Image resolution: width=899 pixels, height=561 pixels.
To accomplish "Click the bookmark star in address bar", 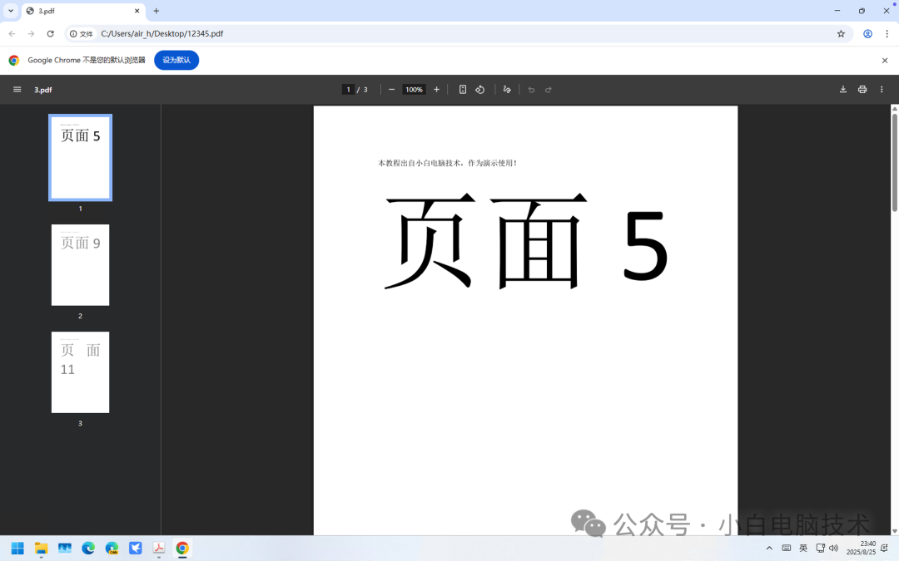I will 841,34.
